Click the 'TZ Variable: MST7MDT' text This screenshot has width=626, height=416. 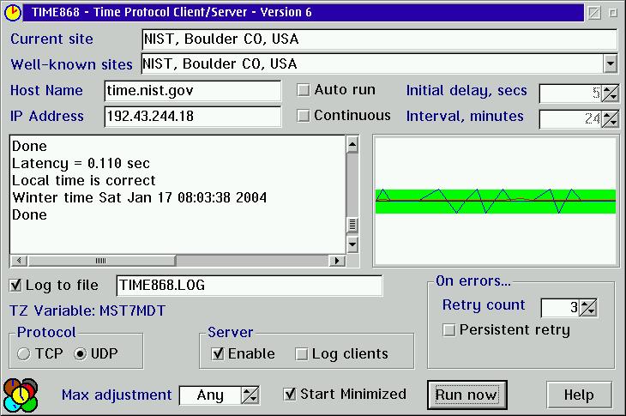pos(87,310)
